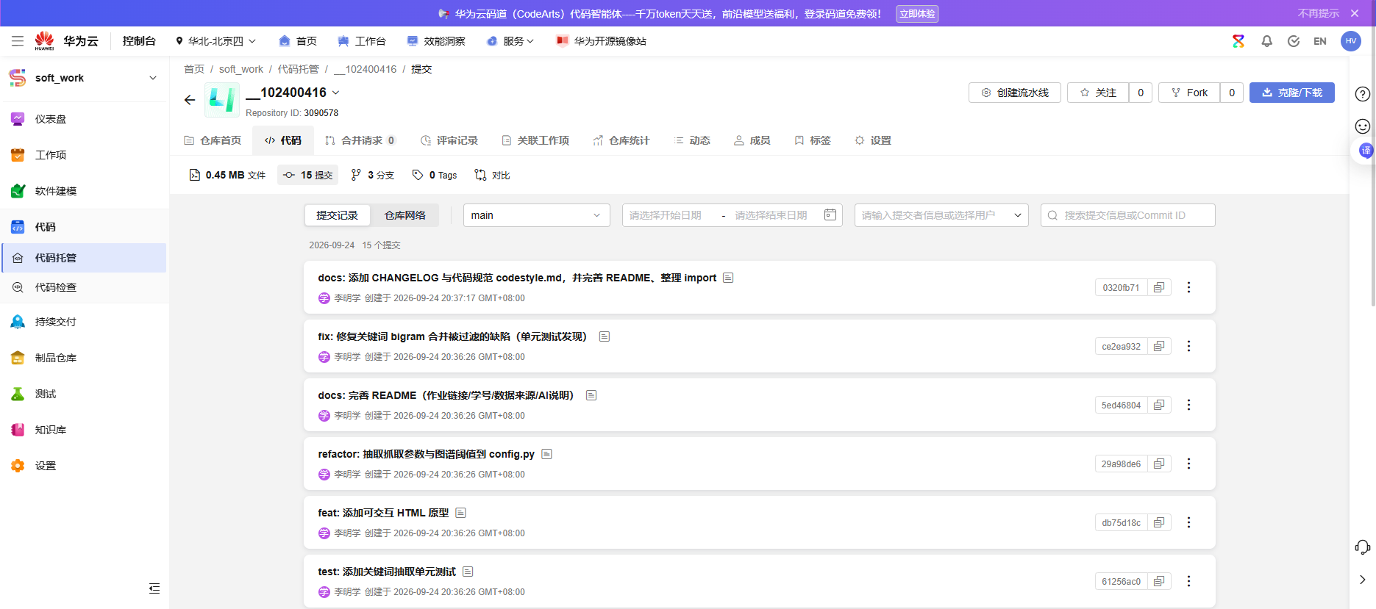Click the 关注 follow button
The image size is (1376, 609).
[1098, 93]
